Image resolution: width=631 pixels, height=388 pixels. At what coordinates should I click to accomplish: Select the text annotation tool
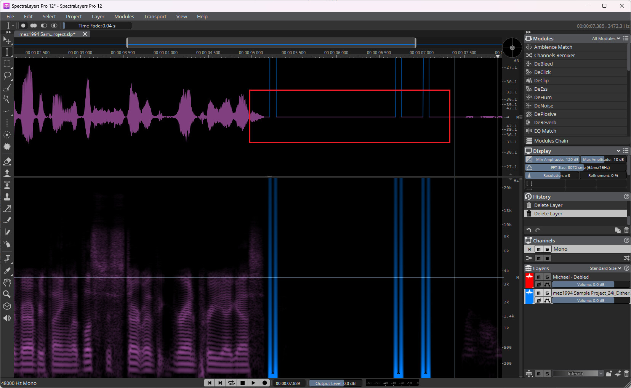click(x=7, y=258)
